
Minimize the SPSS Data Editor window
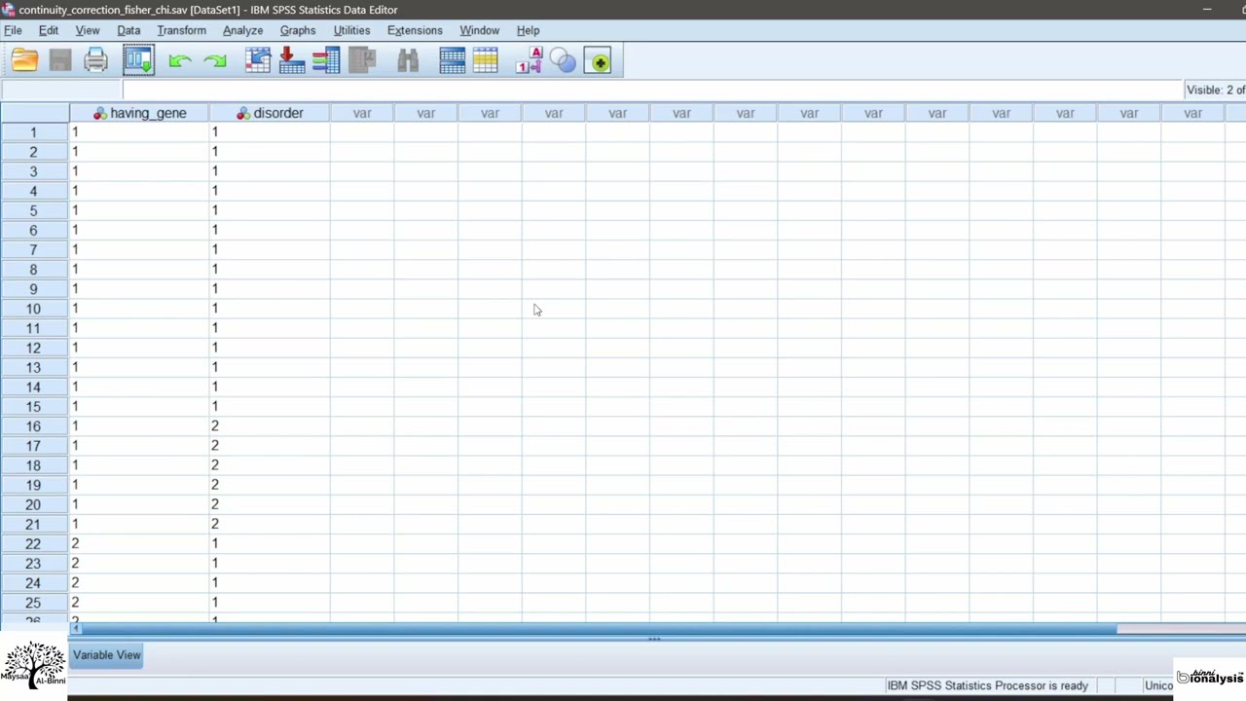tap(1207, 10)
